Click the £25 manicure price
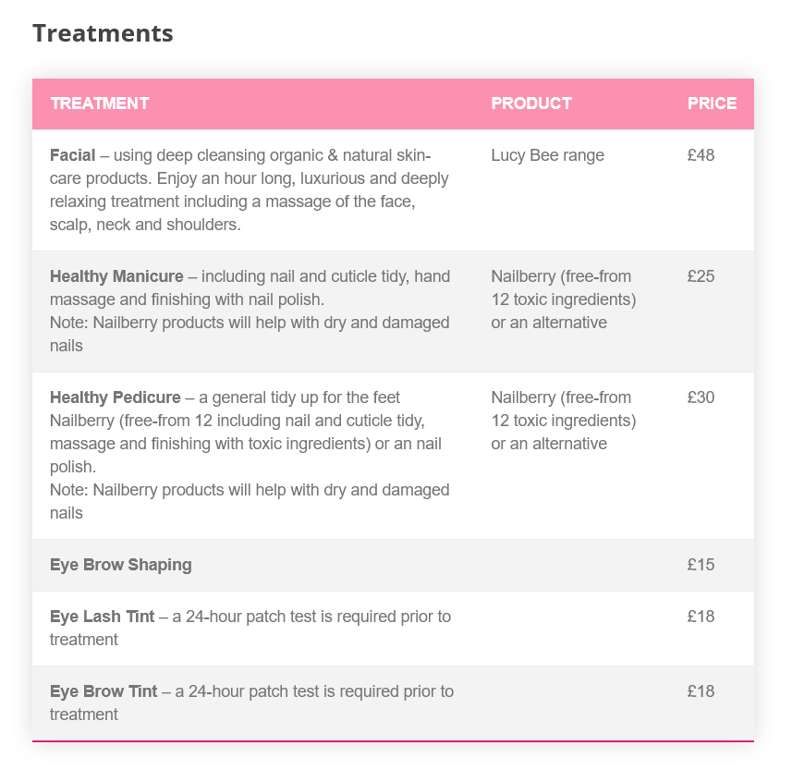The width and height of the screenshot is (792, 770). pyautogui.click(x=701, y=276)
